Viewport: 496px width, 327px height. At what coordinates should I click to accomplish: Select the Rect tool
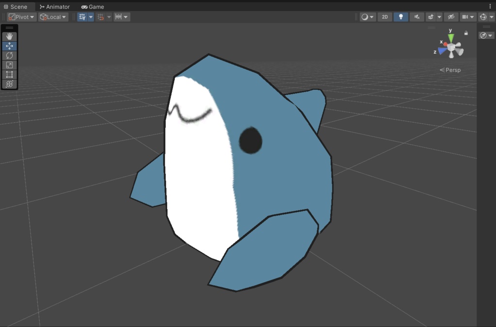coord(9,74)
